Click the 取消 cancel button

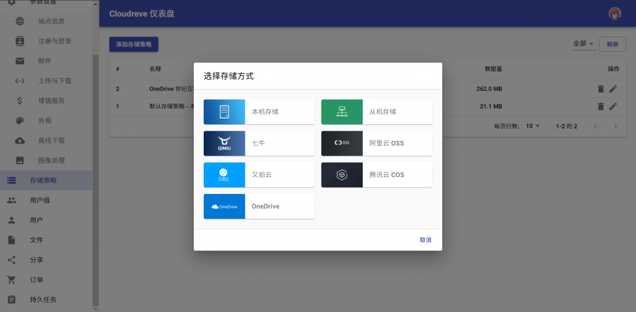pyautogui.click(x=425, y=240)
